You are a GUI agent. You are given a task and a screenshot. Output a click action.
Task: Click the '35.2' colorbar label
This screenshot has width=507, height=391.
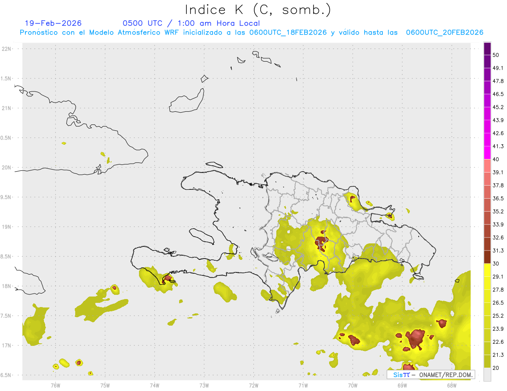click(498, 211)
